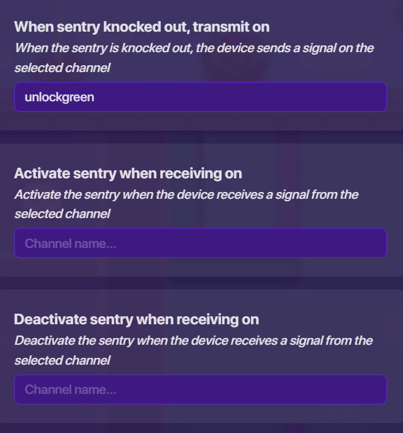This screenshot has width=403, height=433.
Task: Focus the Activate sentry channel name input
Action: click(x=200, y=243)
